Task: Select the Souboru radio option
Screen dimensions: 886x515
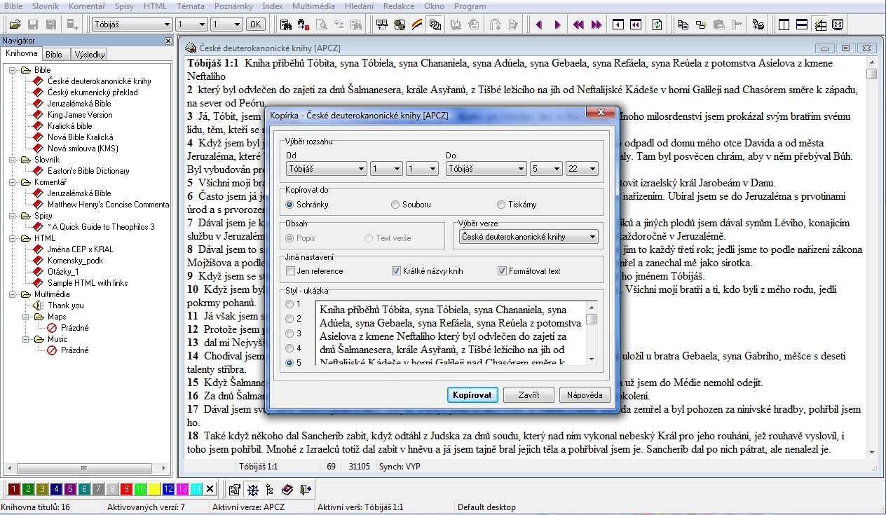Action: pyautogui.click(x=396, y=205)
